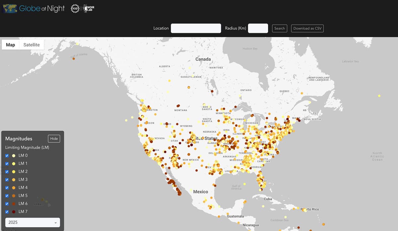This screenshot has width=398, height=231.
Task: Click the yellow marker east of Newfoundland
Action: click(379, 95)
